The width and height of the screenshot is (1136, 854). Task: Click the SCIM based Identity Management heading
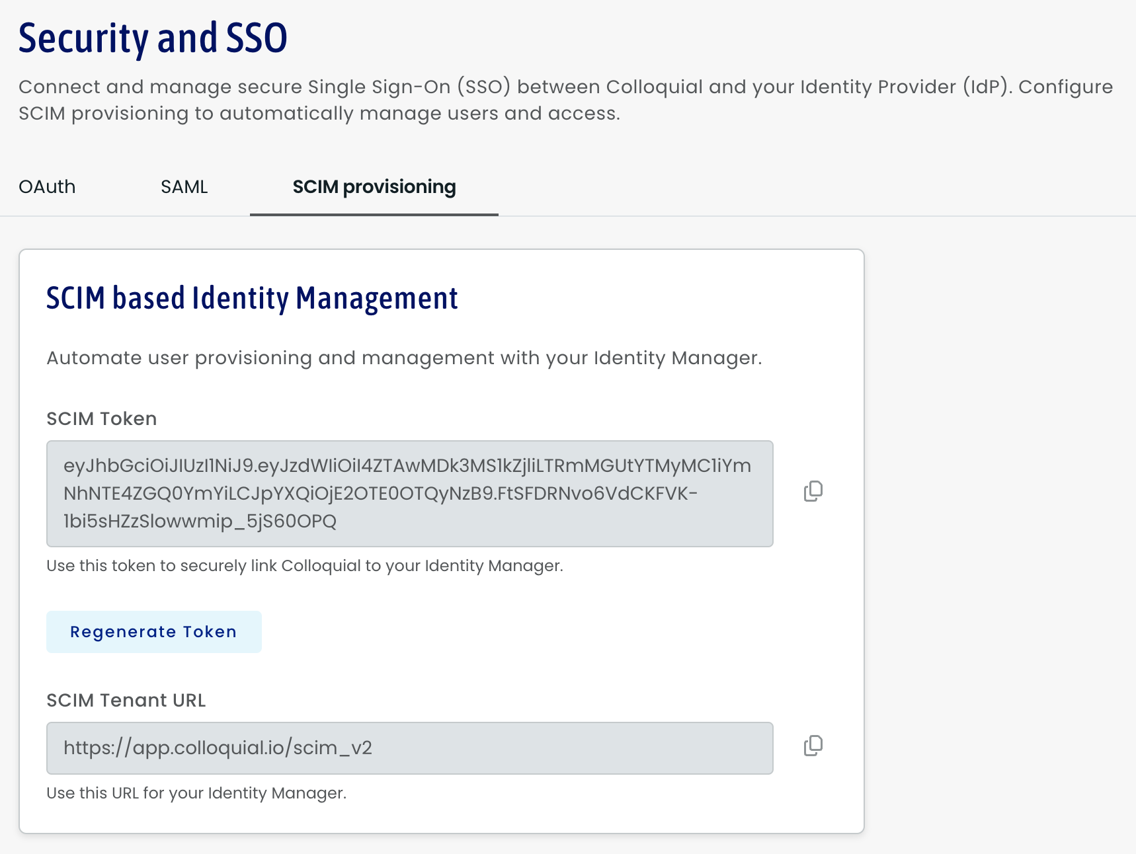point(252,298)
